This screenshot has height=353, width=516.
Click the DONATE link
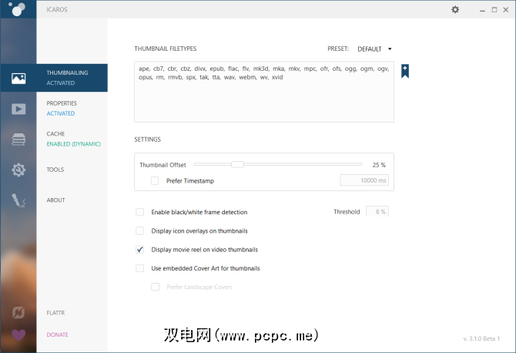(57, 335)
